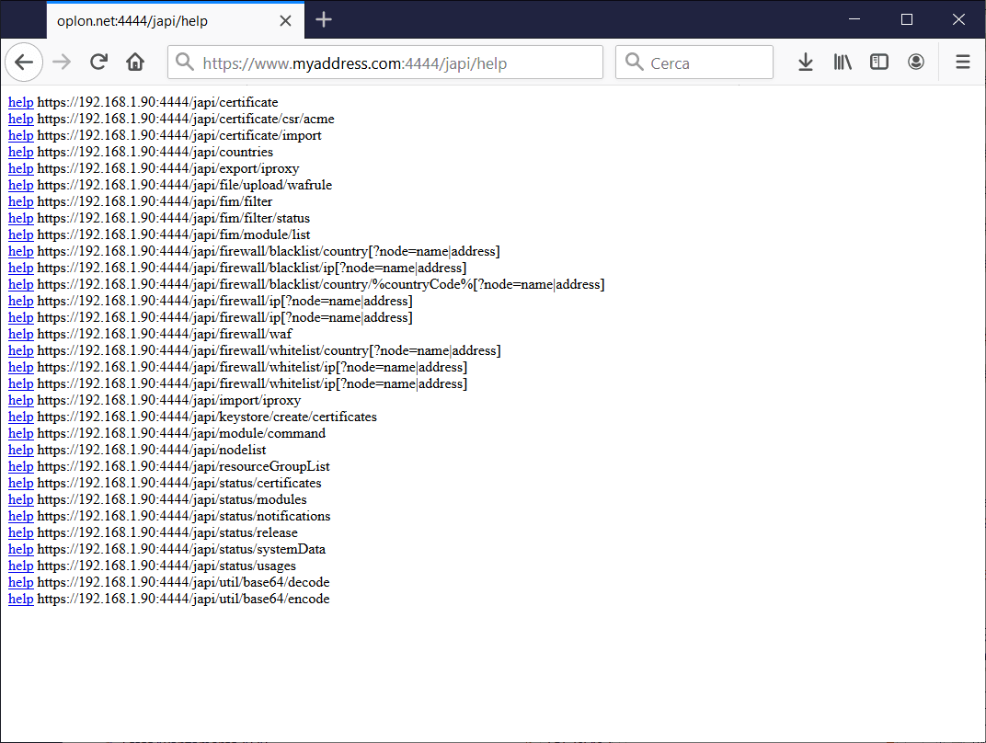Screen dimensions: 986x743
Task: Maximize the browser window
Action: 906,19
